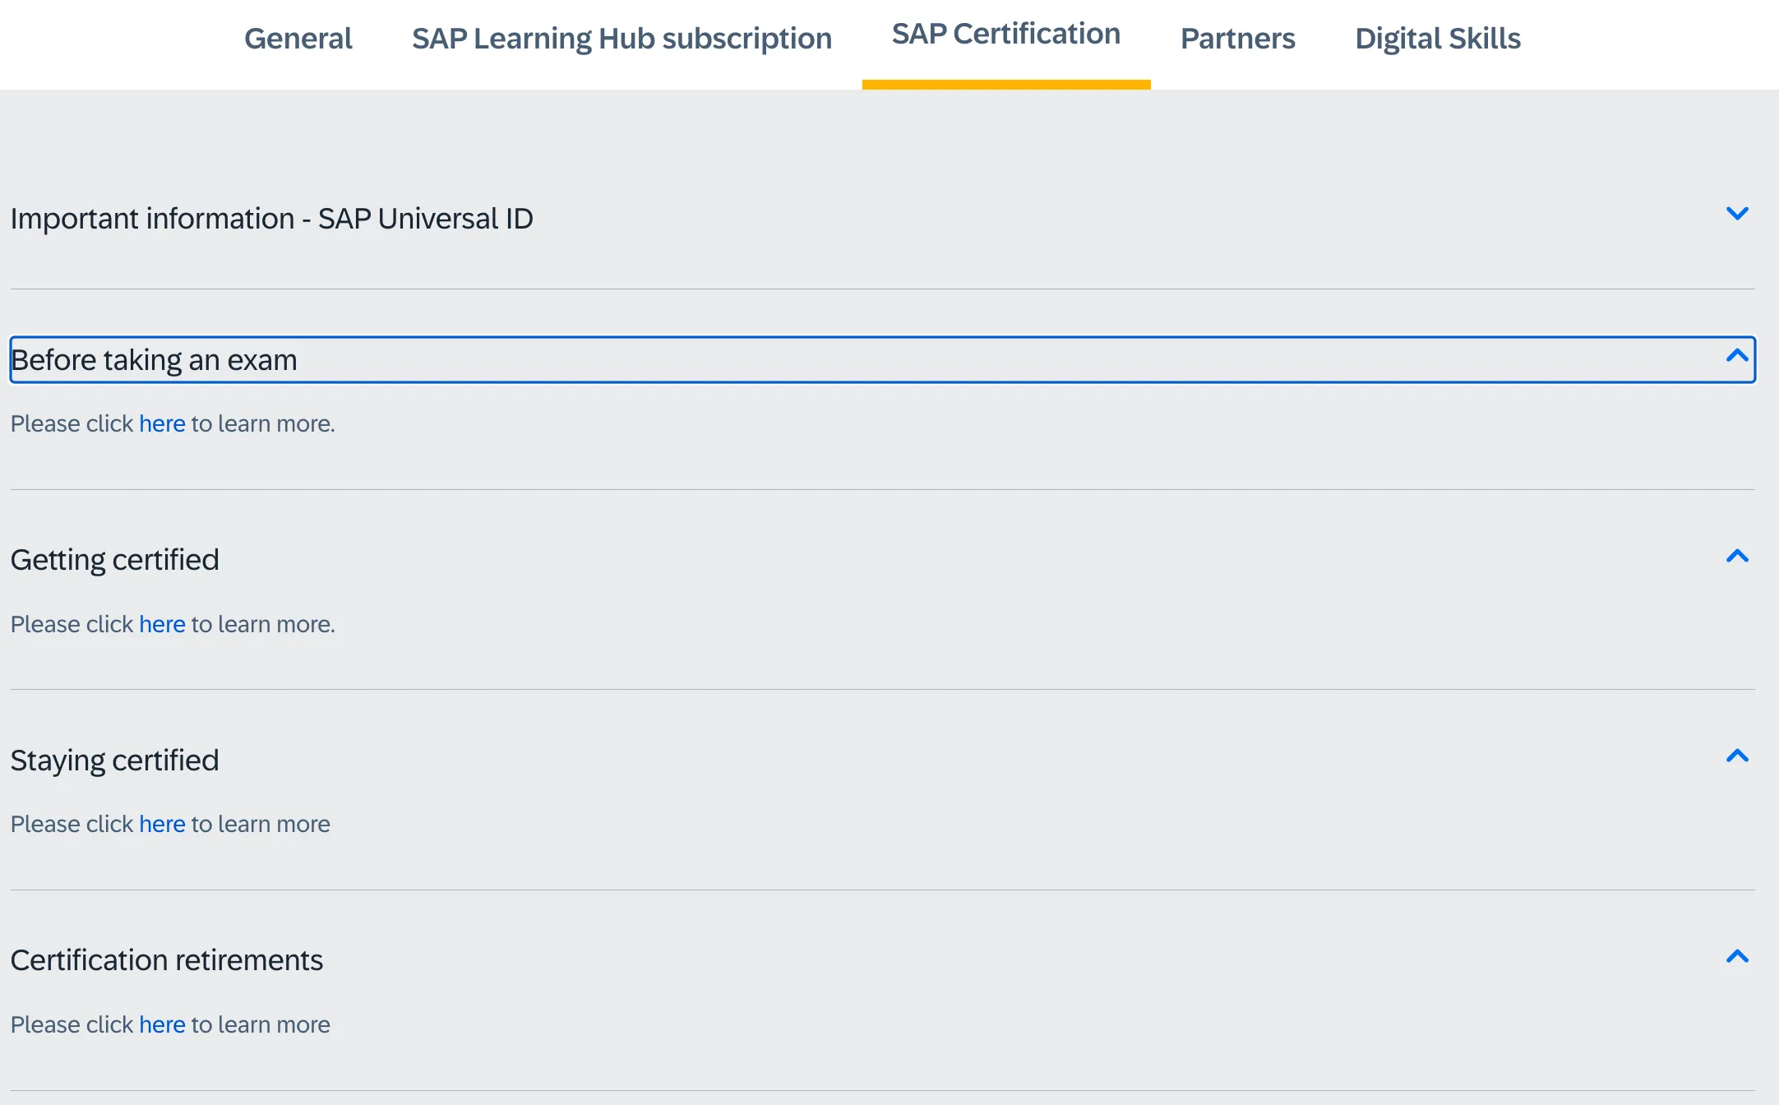
Task: Open the Digital Skills tab
Action: click(x=1437, y=39)
